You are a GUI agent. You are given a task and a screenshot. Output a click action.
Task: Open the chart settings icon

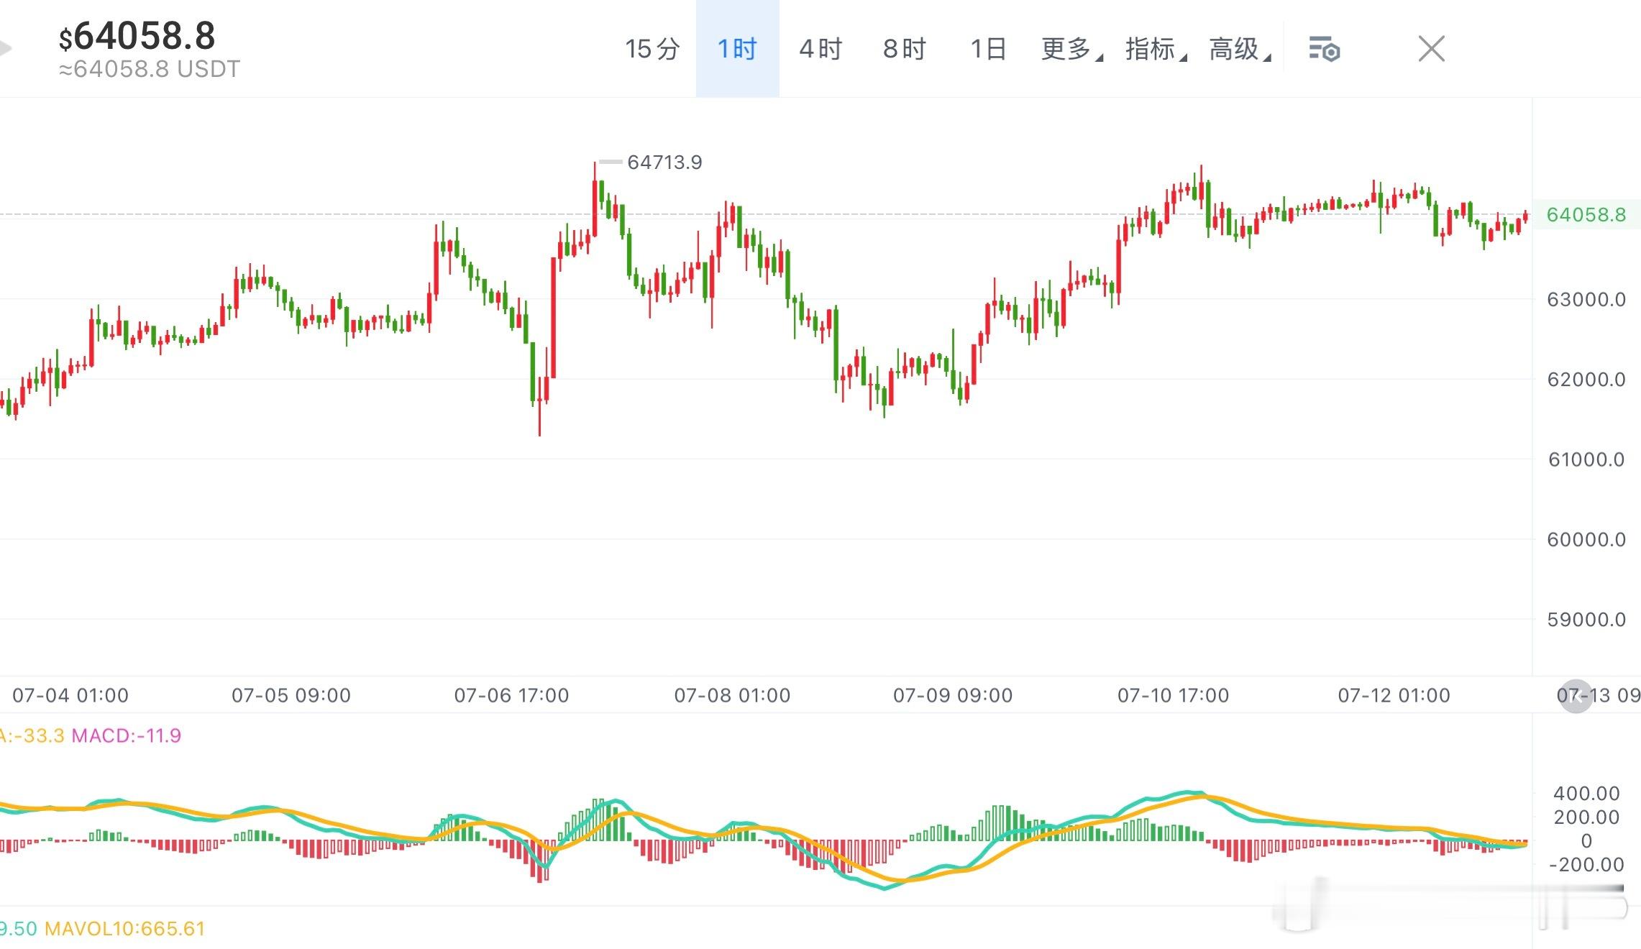pos(1324,50)
